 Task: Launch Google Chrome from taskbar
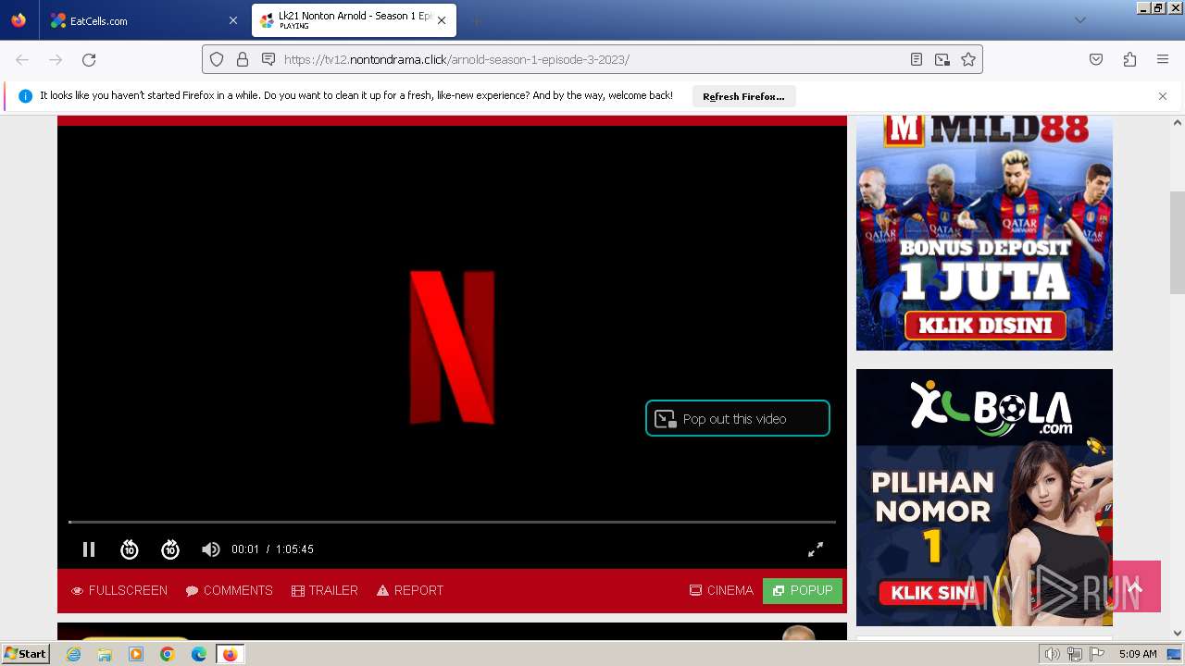168,654
